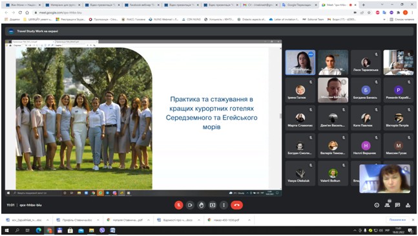Expand the Відомості про docx download options
The height and width of the screenshot is (236, 418).
click(x=199, y=220)
